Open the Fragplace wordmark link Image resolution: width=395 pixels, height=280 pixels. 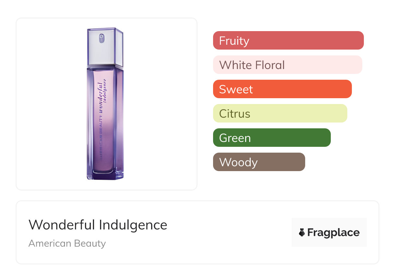(x=333, y=233)
